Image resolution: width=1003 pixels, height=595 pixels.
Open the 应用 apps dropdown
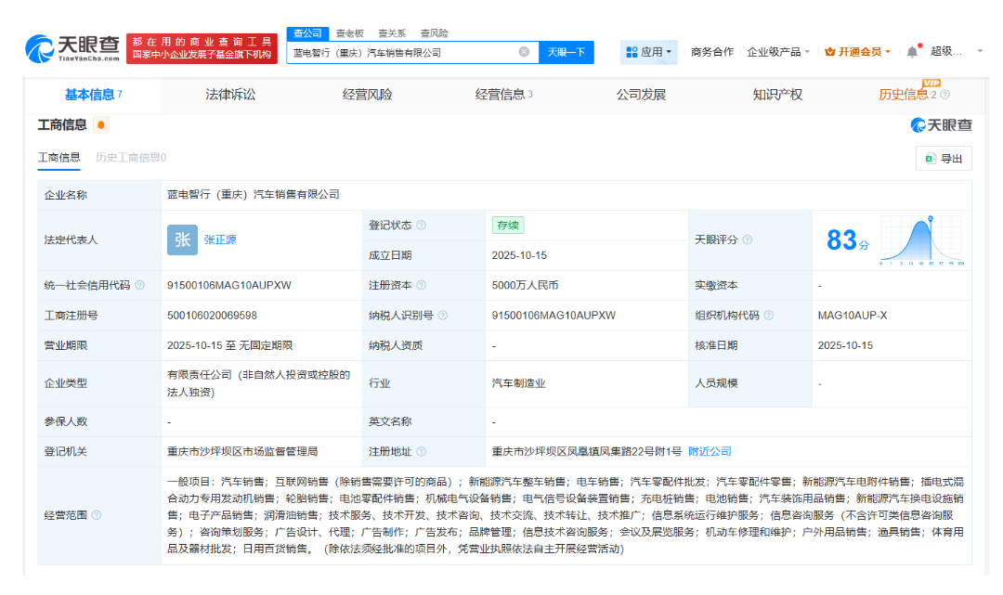click(x=648, y=52)
